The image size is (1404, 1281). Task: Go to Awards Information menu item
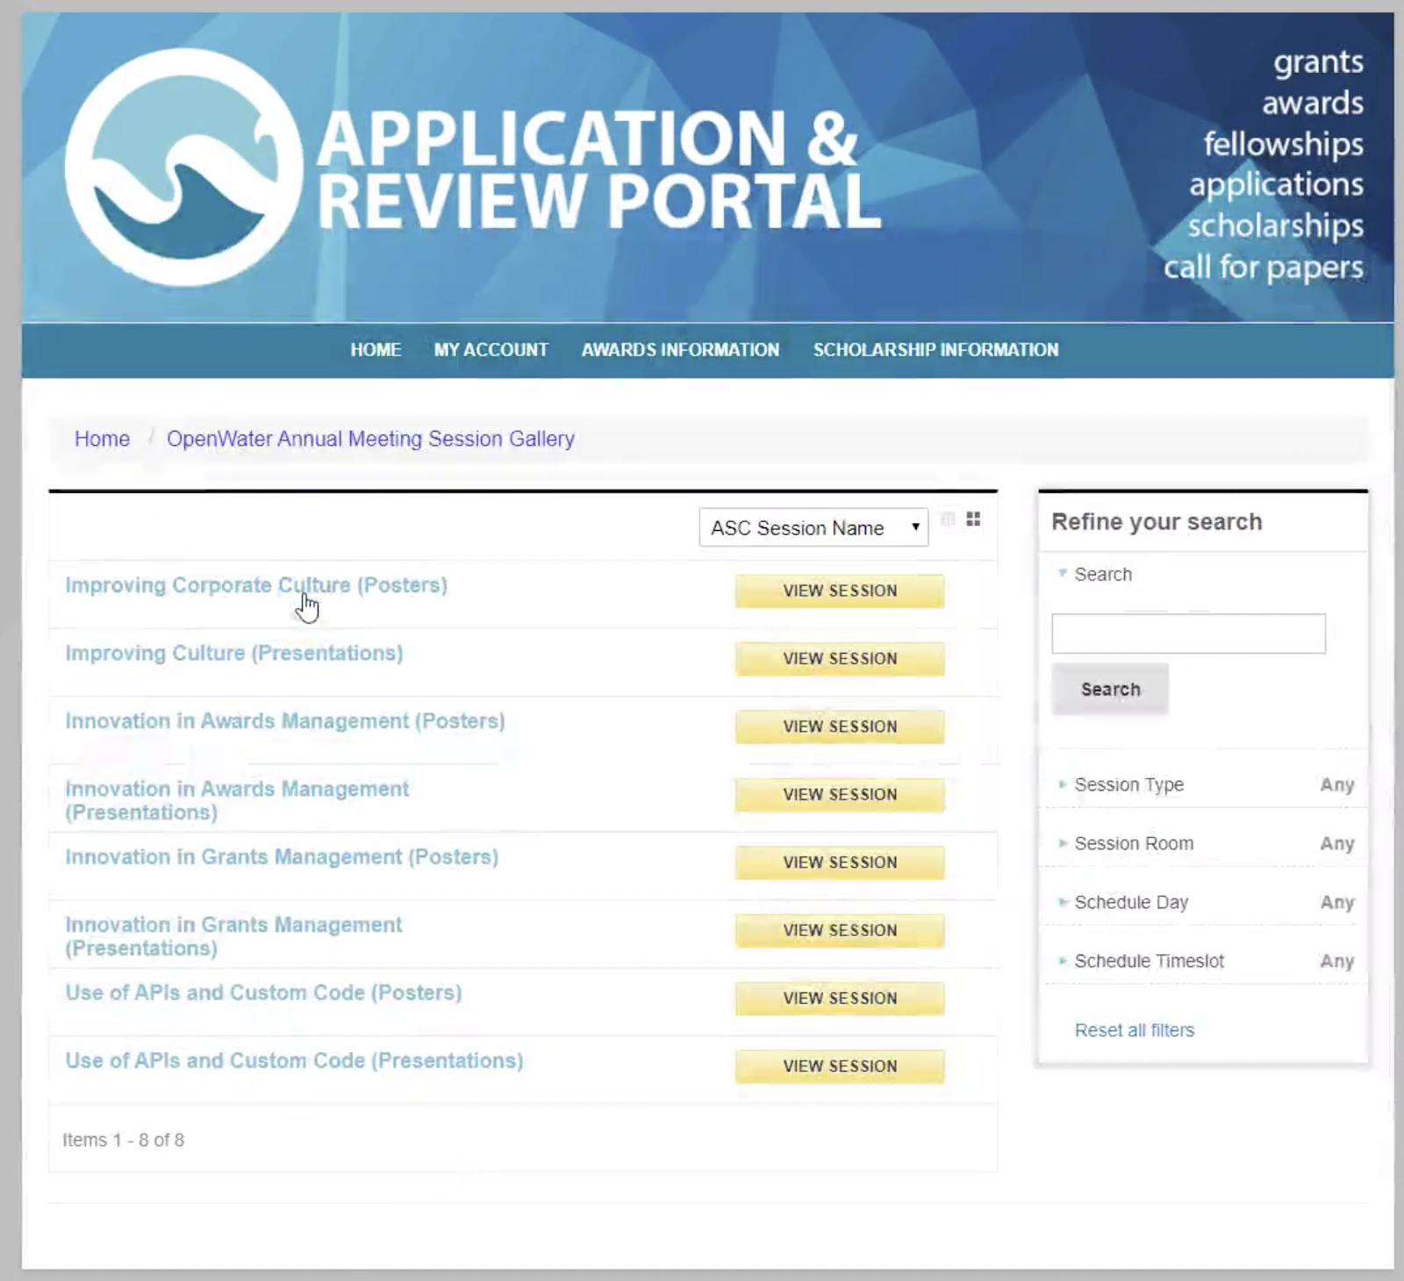[x=680, y=350]
